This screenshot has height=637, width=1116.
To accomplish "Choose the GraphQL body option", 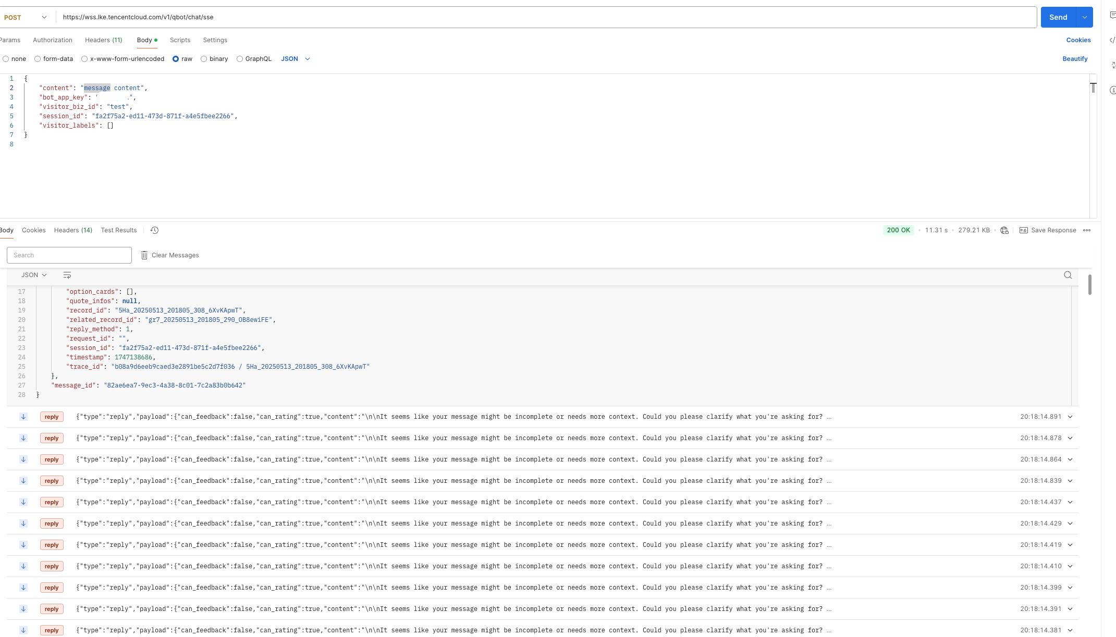I will click(240, 59).
